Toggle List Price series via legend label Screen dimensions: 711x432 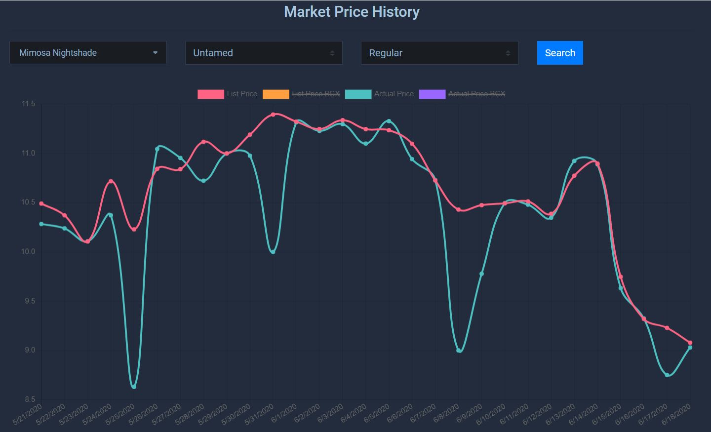click(x=242, y=94)
